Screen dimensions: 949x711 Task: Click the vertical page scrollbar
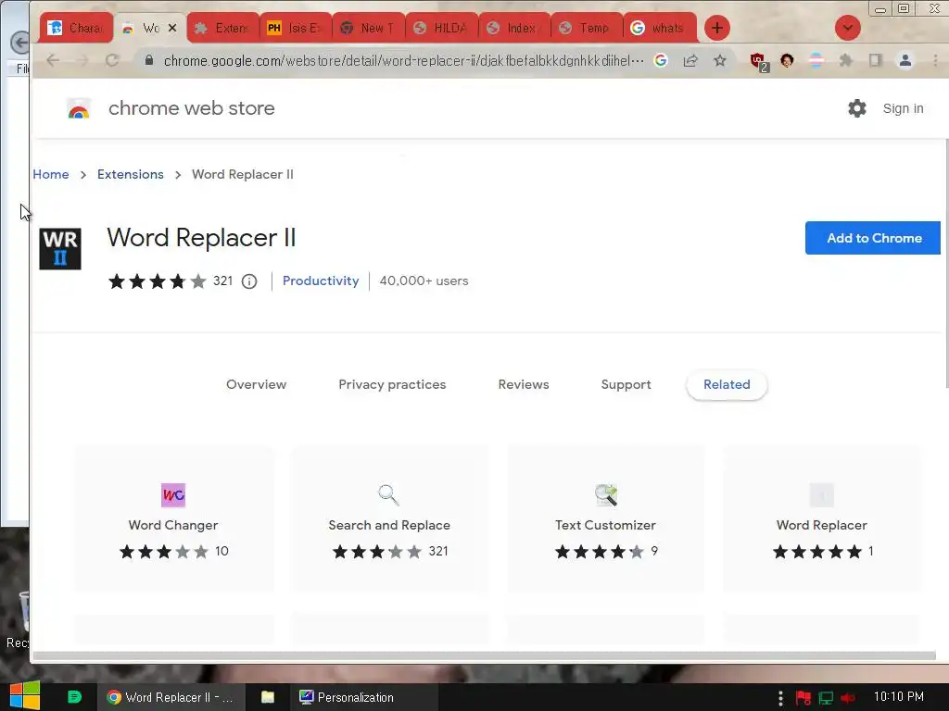tap(946, 264)
